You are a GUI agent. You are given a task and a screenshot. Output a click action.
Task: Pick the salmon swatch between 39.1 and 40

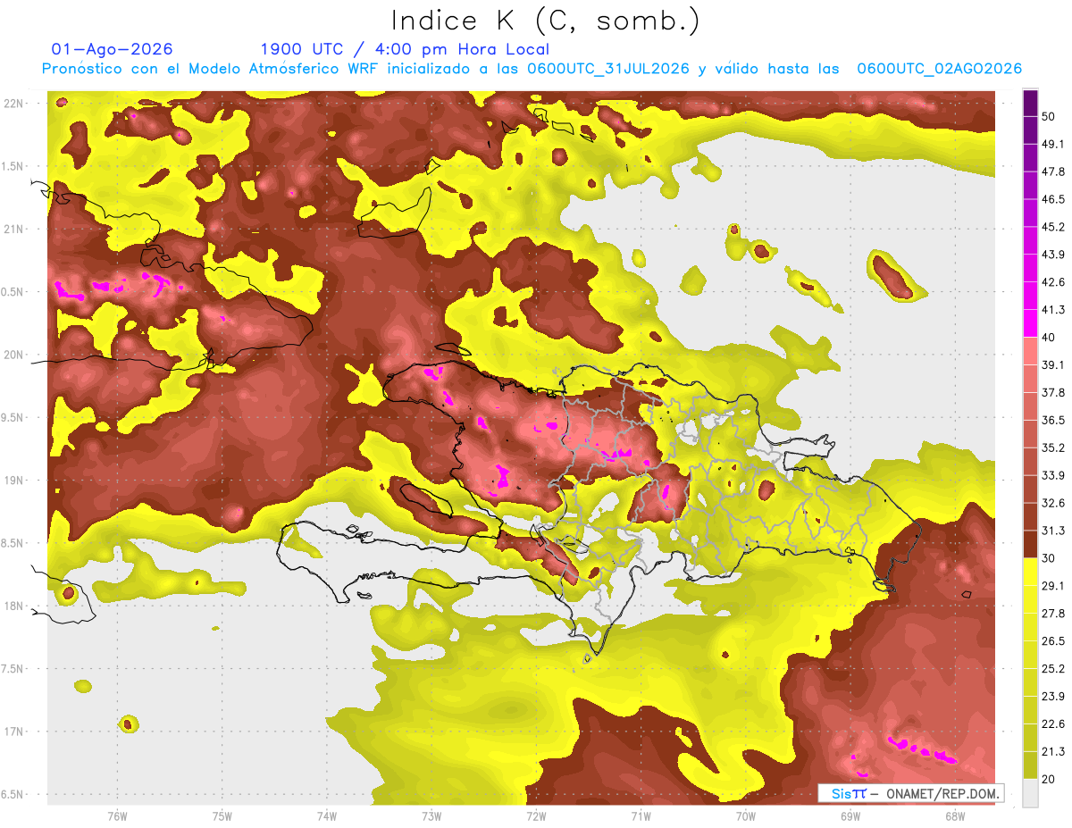pos(1030,350)
